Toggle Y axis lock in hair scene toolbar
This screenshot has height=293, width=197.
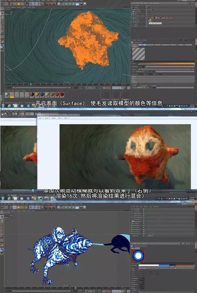pos(35,4)
